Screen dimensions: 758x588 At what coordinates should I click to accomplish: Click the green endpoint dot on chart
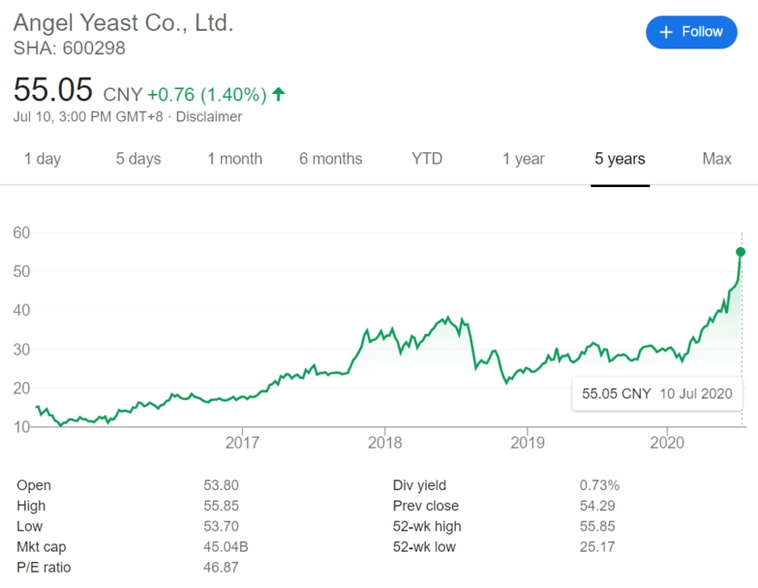(740, 252)
